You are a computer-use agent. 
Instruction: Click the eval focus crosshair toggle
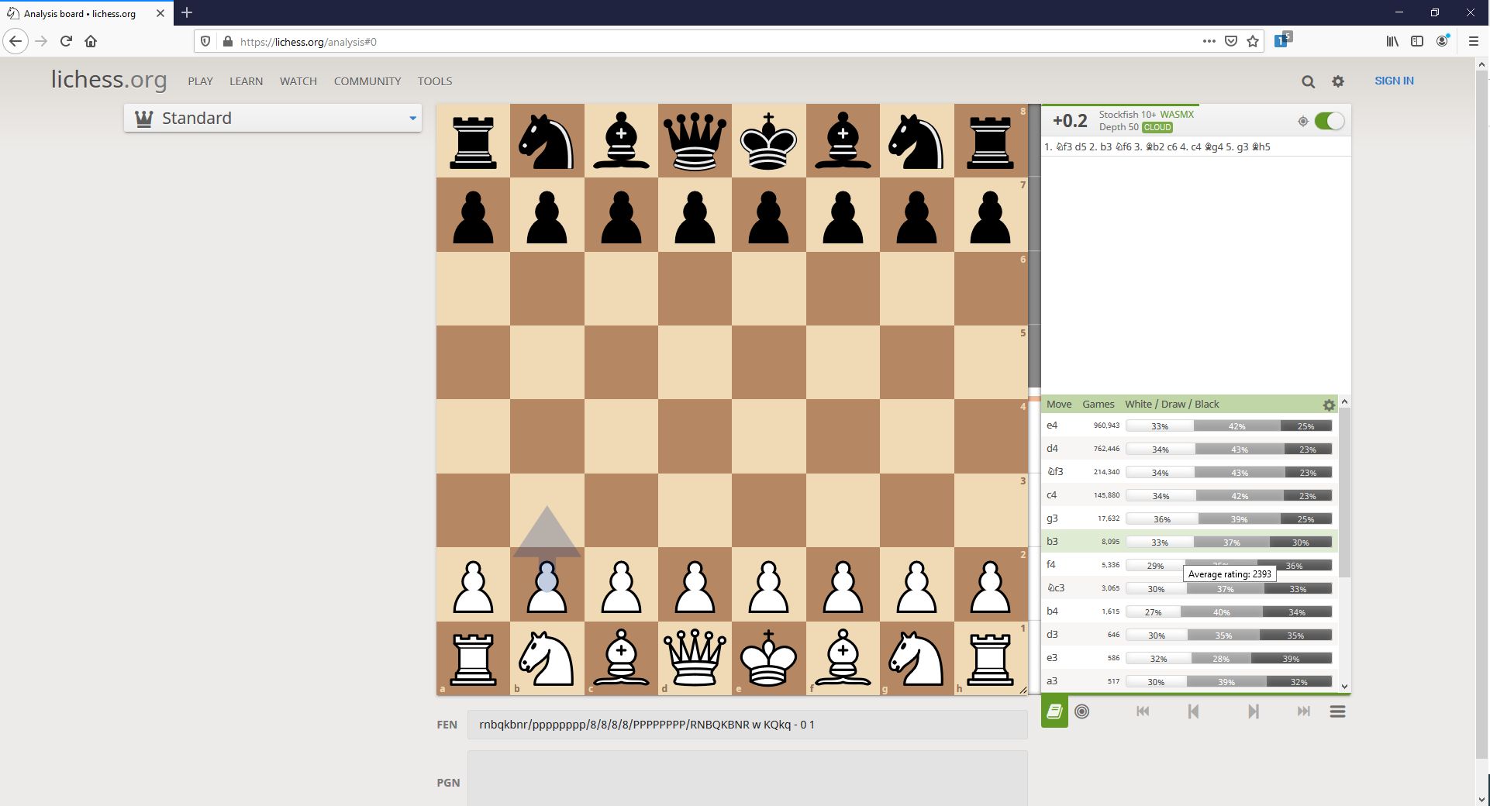click(1304, 121)
